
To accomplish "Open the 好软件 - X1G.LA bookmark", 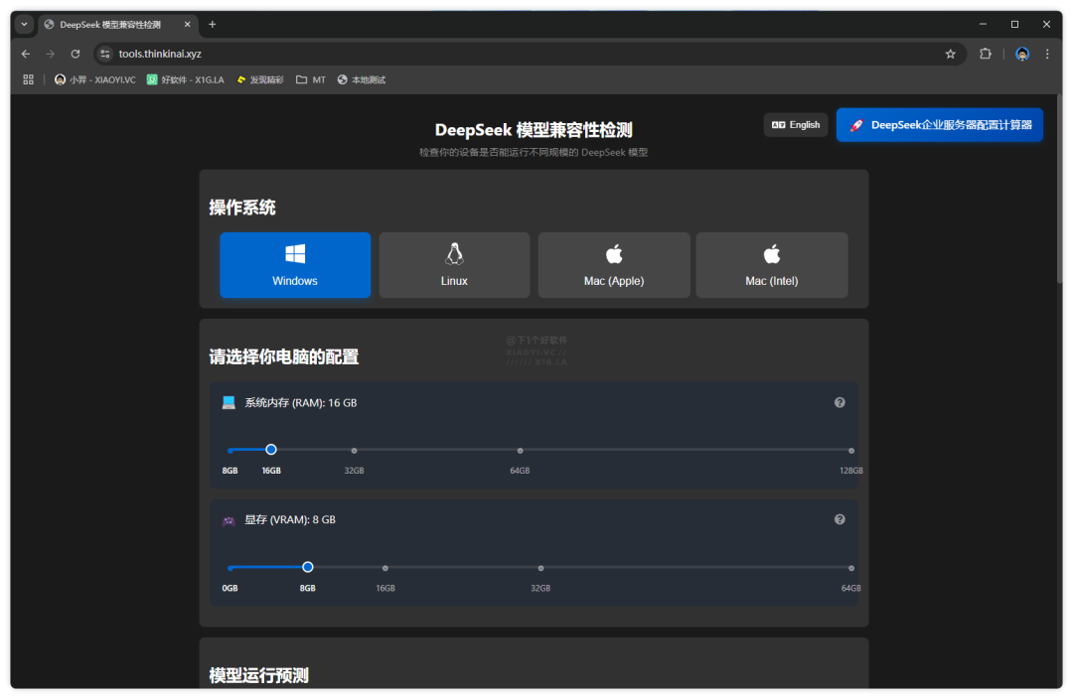I will 186,80.
